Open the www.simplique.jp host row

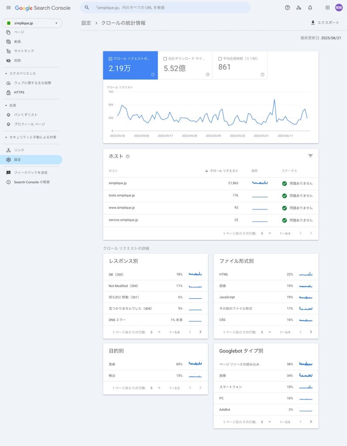point(211,208)
